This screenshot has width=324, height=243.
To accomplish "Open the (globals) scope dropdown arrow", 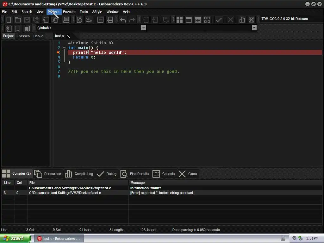I will coord(143,28).
